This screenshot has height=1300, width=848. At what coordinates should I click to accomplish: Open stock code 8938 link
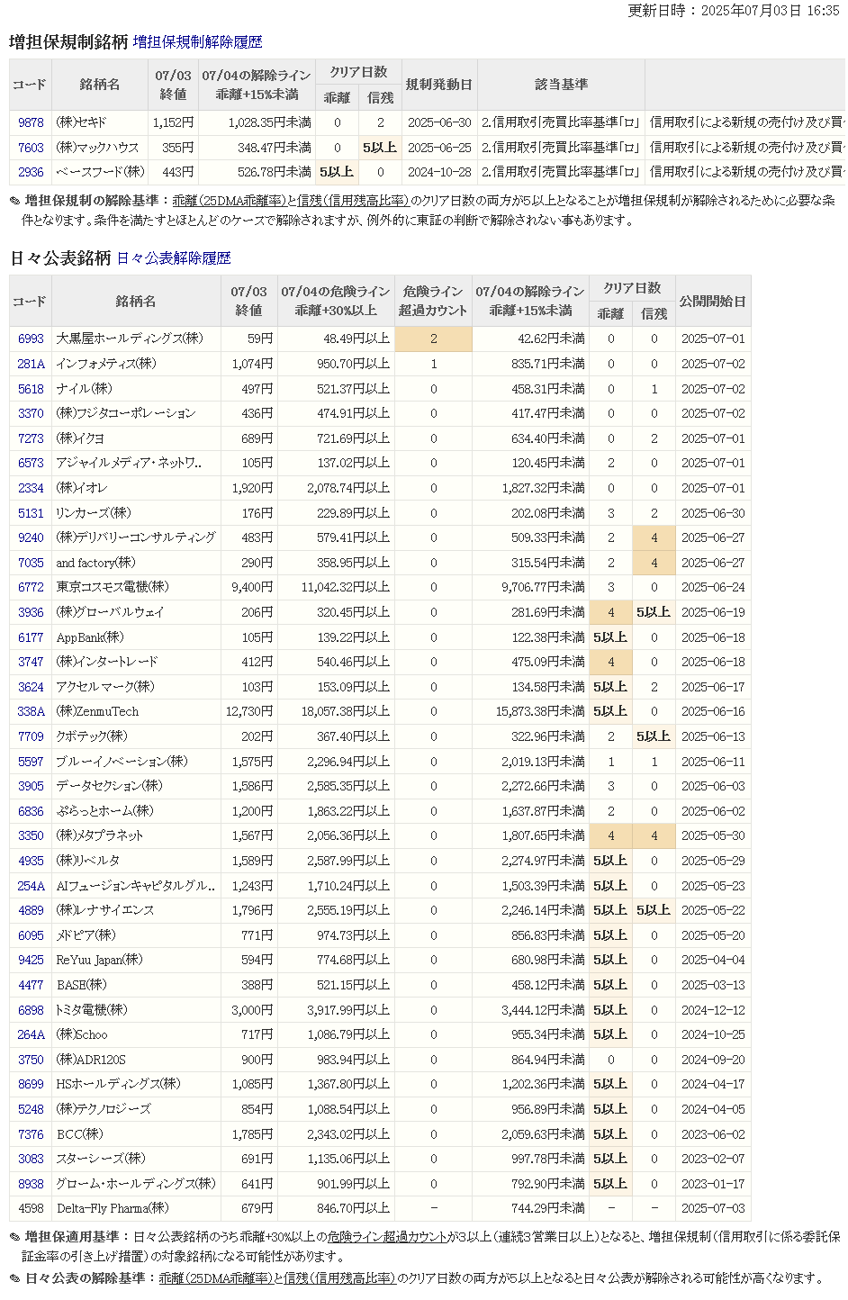click(31, 1184)
